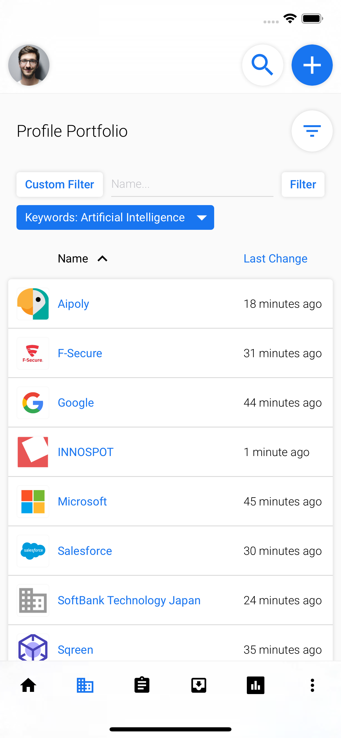Open the three-dot more menu
The height and width of the screenshot is (738, 341).
[x=312, y=685]
